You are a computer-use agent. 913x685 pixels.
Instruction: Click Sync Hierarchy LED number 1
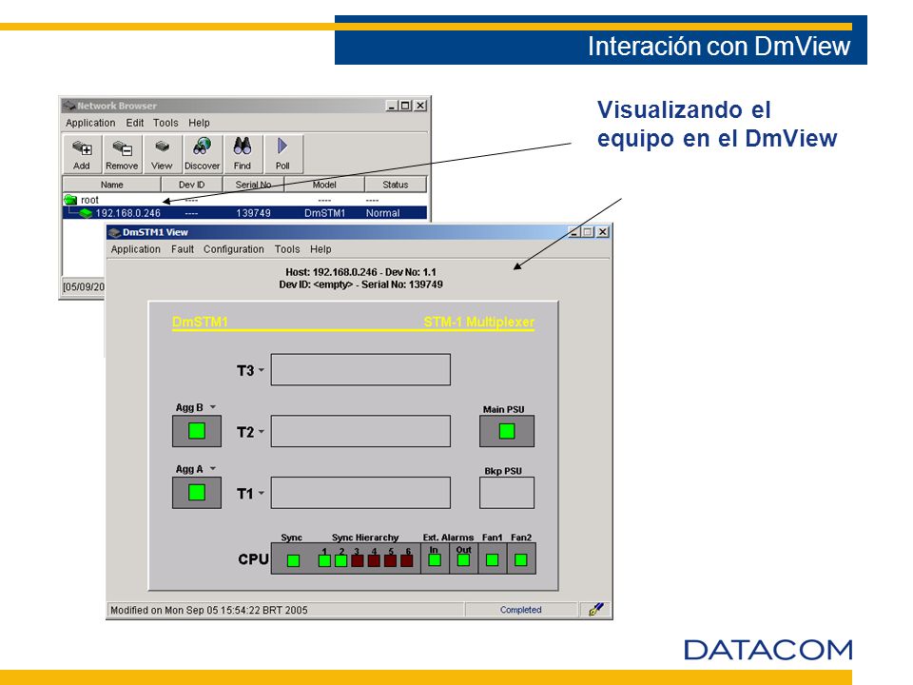324,560
